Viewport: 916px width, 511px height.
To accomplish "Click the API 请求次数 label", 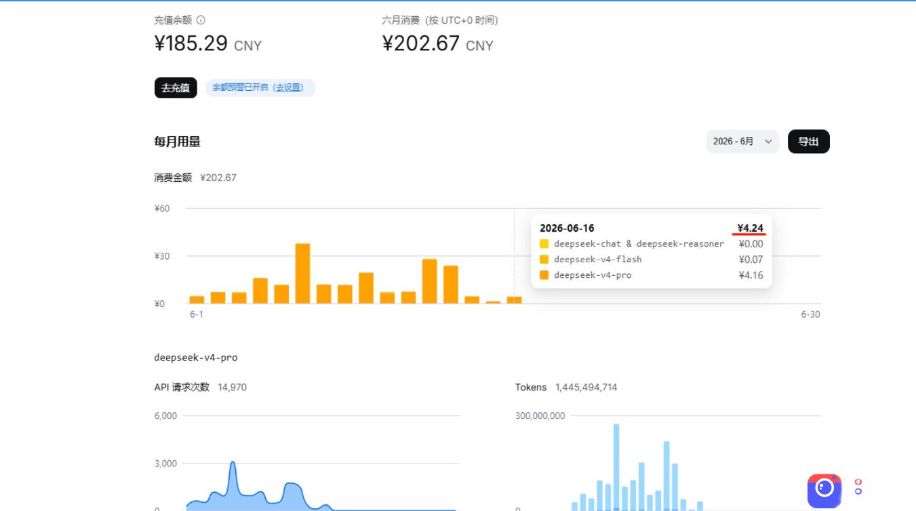I will [x=182, y=388].
